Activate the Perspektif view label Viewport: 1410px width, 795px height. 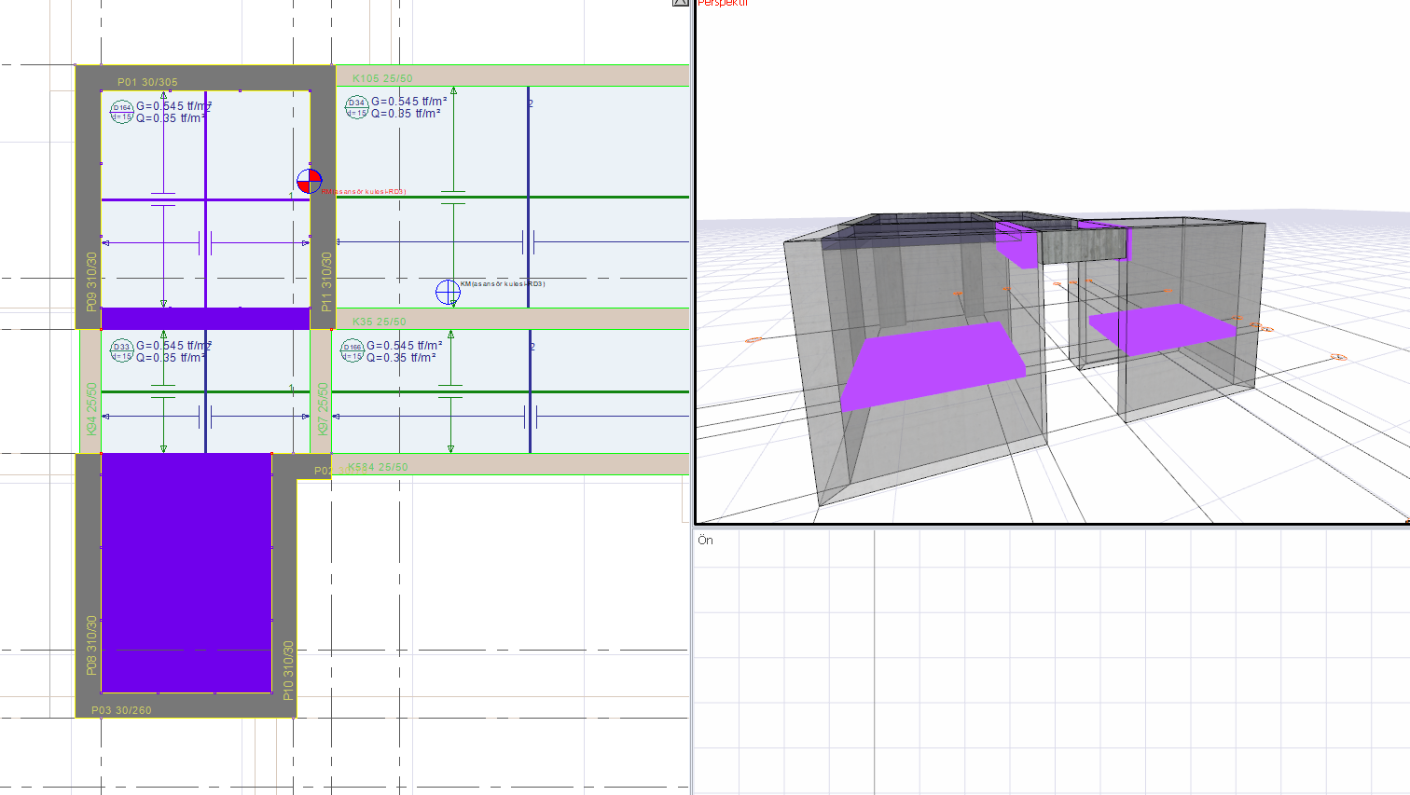pyautogui.click(x=723, y=3)
